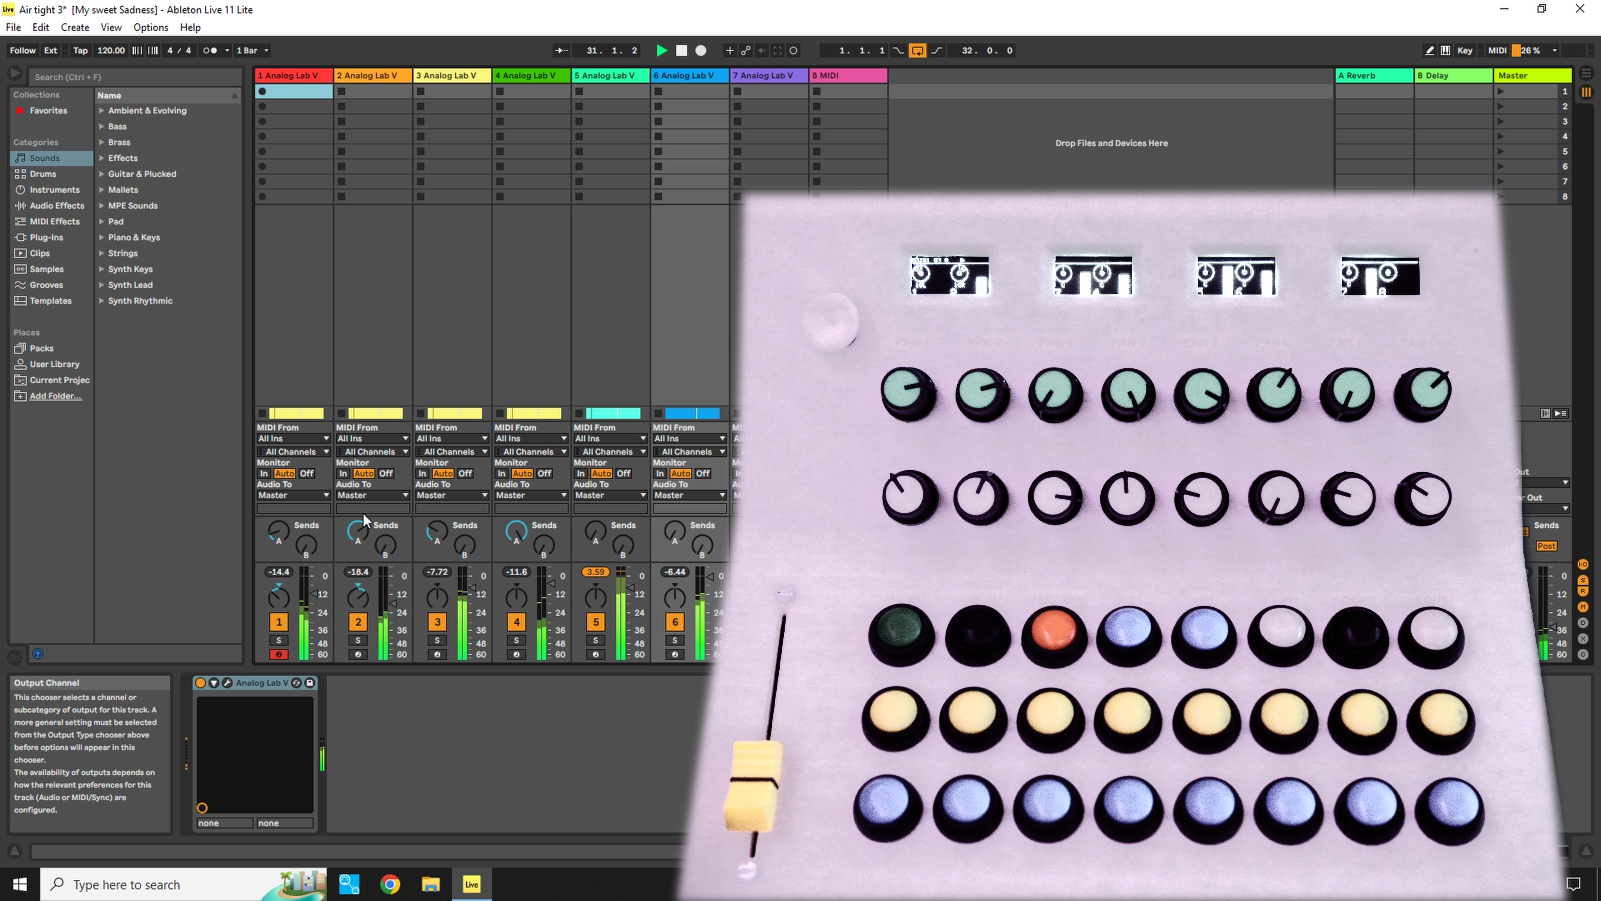This screenshot has width=1601, height=901.
Task: Open the Options menu
Action: click(150, 28)
